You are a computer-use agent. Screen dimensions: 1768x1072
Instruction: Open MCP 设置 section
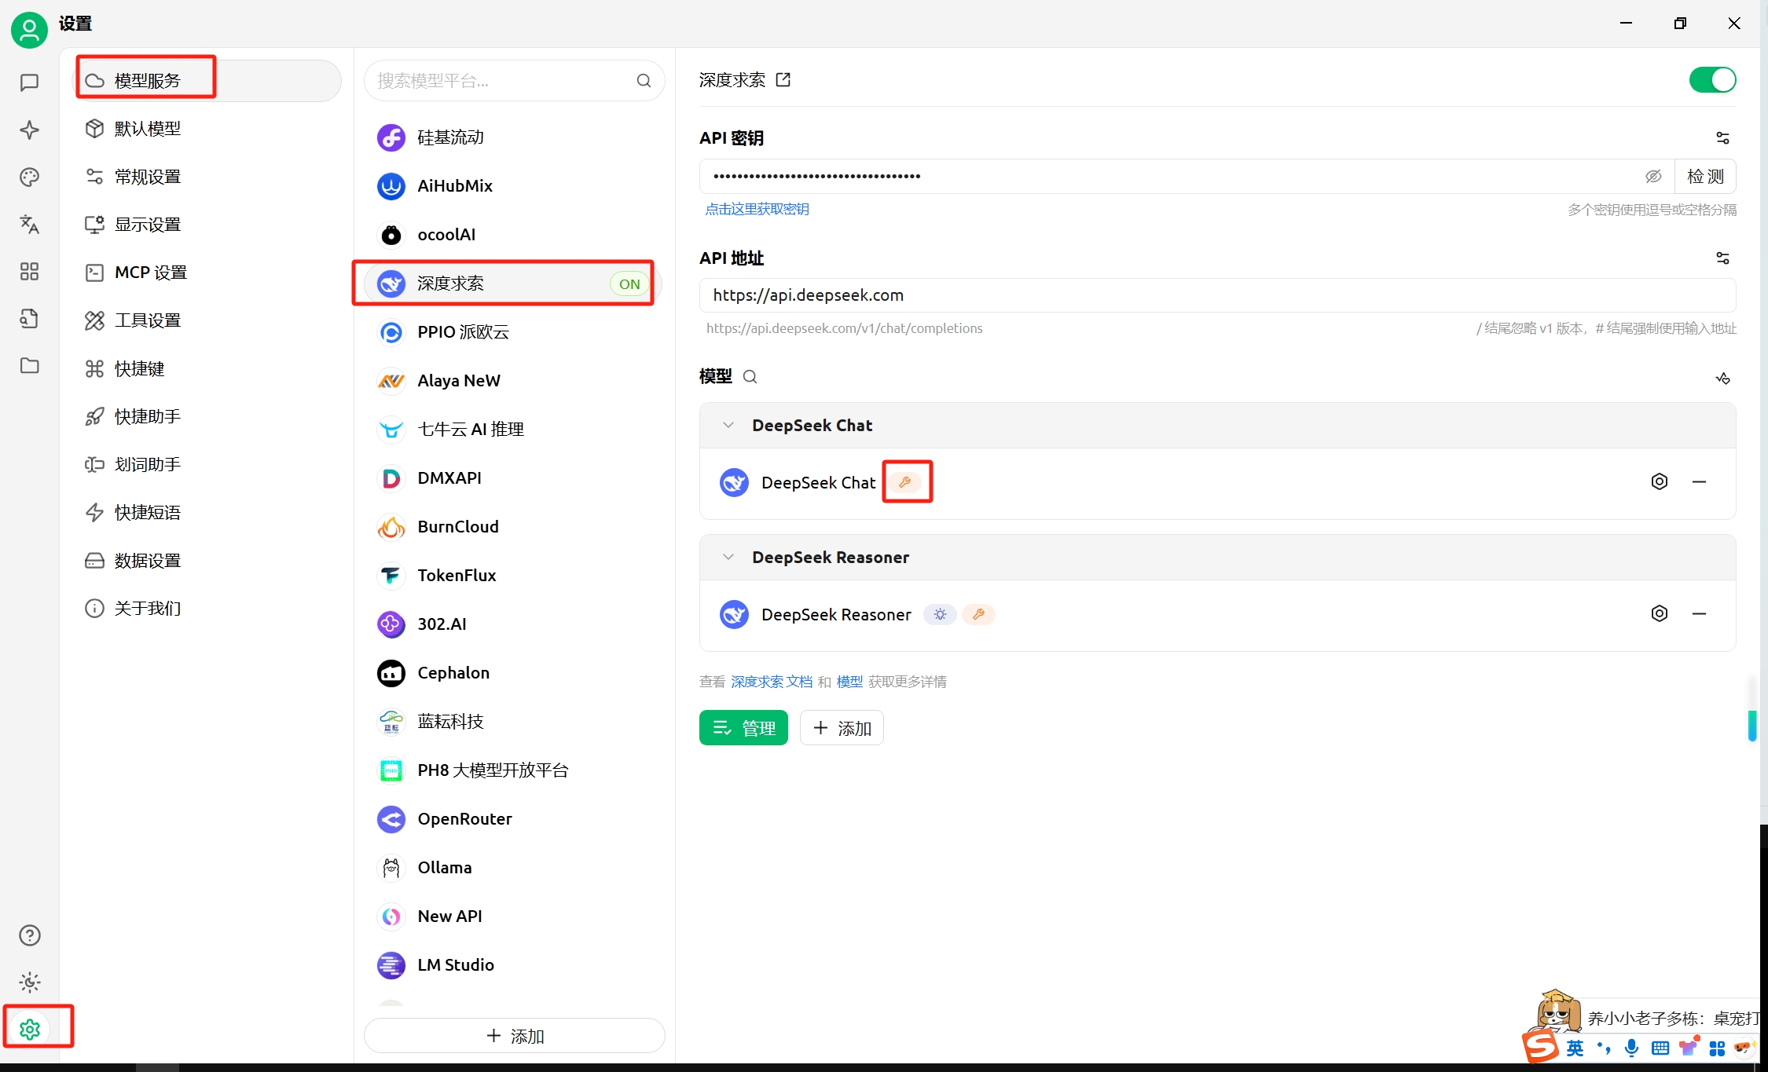(x=207, y=273)
